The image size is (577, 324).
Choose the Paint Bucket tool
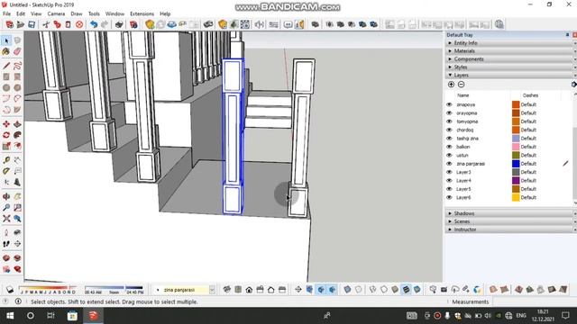coord(6,51)
